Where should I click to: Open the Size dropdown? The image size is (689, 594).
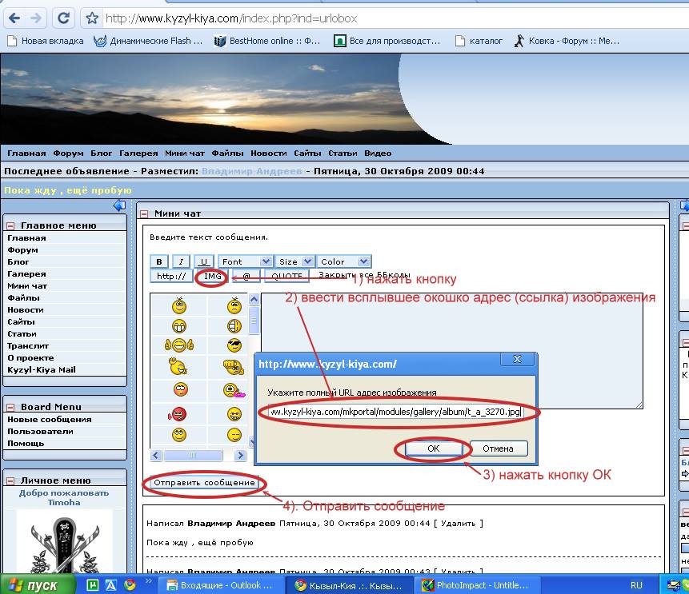(x=294, y=261)
